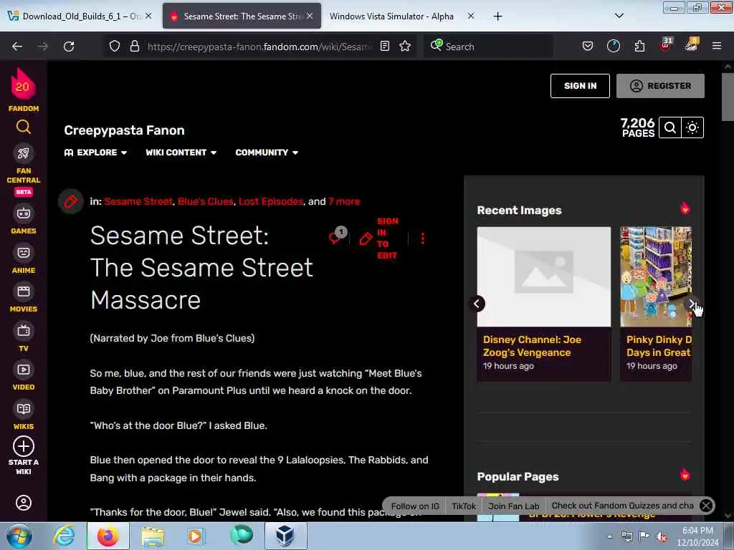Click the site padlock icon
This screenshot has width=734, height=550.
pyautogui.click(x=135, y=47)
